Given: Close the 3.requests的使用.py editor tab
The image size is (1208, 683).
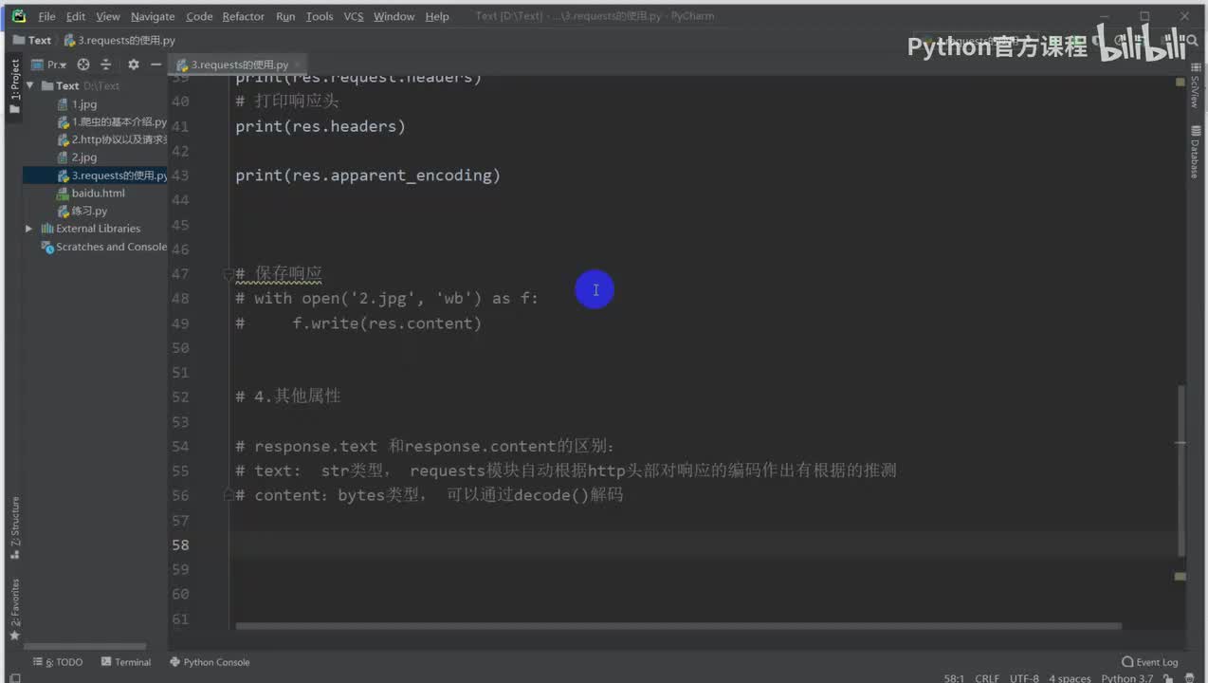Looking at the screenshot, I should [x=296, y=65].
